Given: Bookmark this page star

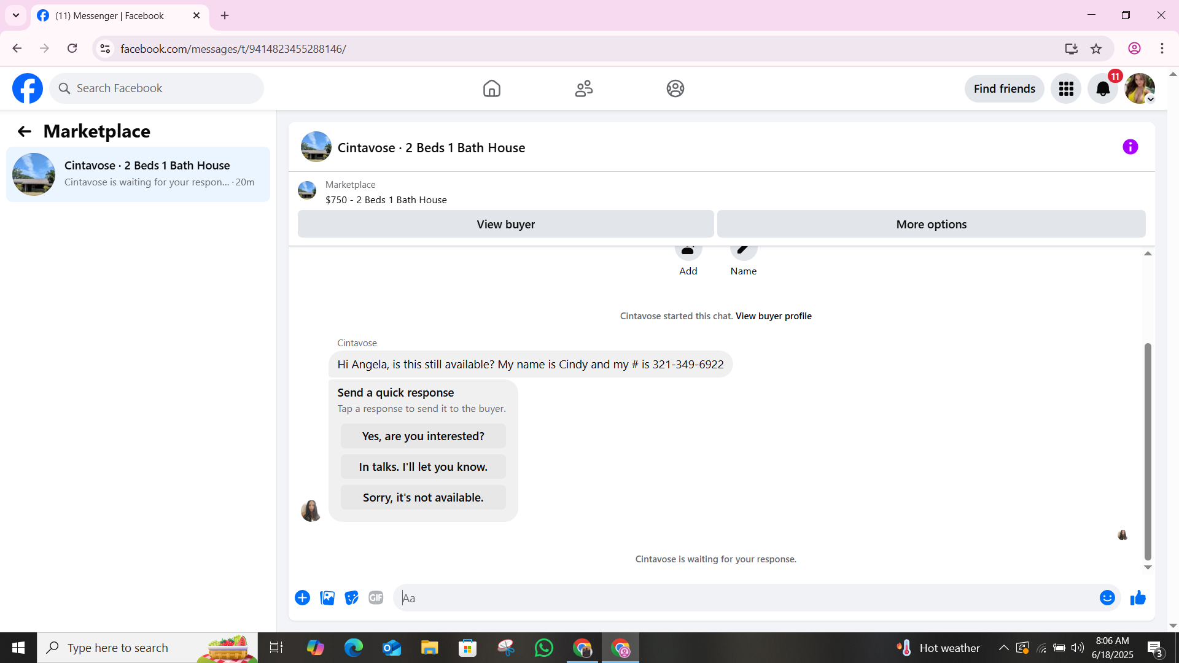Looking at the screenshot, I should coord(1096,48).
